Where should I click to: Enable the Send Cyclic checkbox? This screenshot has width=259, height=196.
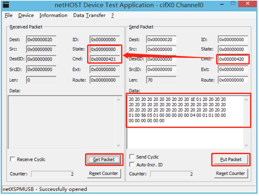[132, 157]
